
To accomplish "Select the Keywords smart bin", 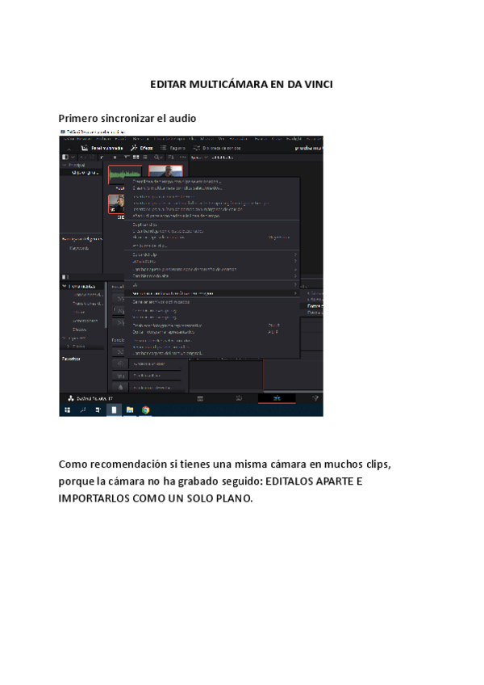I will pyautogui.click(x=79, y=248).
